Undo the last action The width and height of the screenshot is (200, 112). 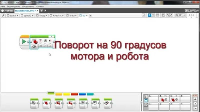pyautogui.click(x=168, y=15)
